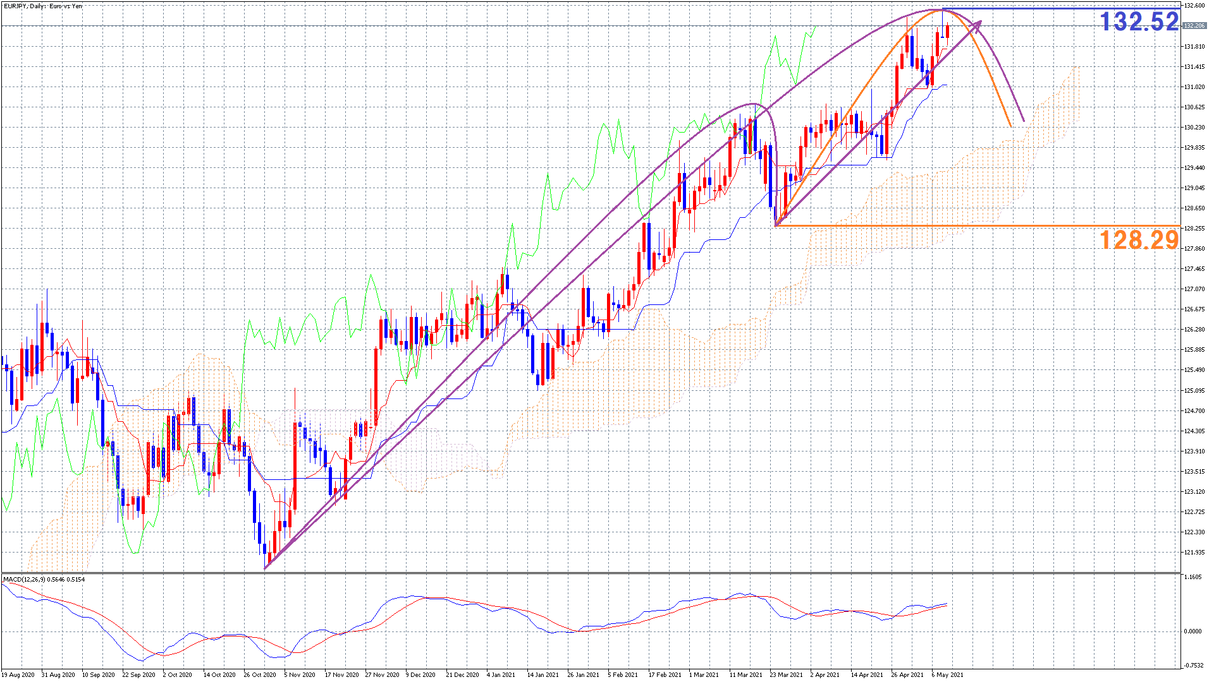Click the 121.935 price axis value
The height and width of the screenshot is (682, 1214).
(x=1194, y=553)
